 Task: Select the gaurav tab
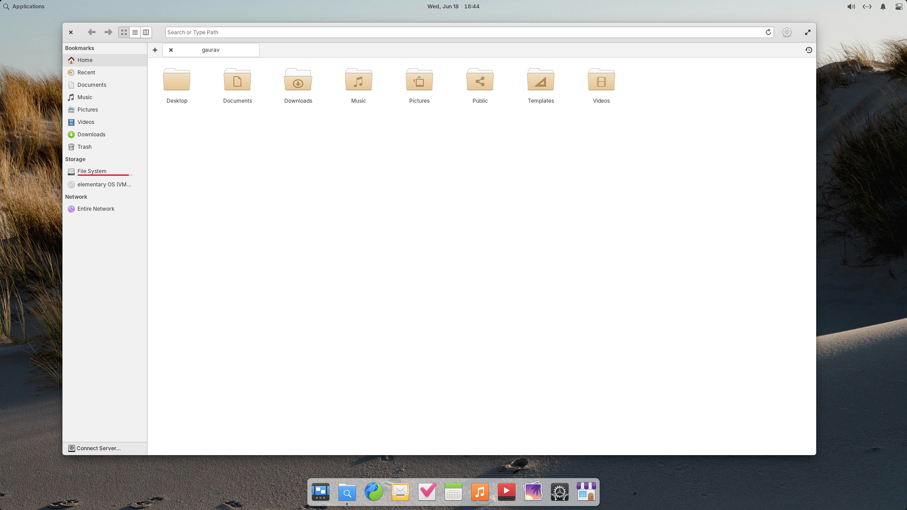[211, 50]
